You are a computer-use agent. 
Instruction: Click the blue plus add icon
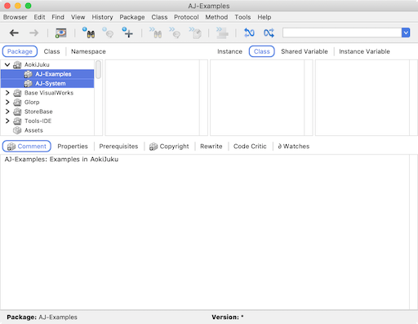point(127,33)
